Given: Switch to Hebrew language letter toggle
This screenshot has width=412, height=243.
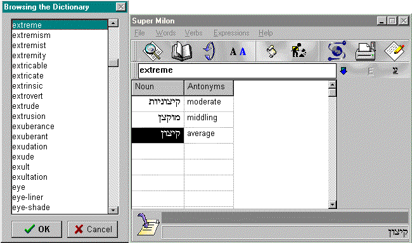Looking at the screenshot, I should [395, 70].
